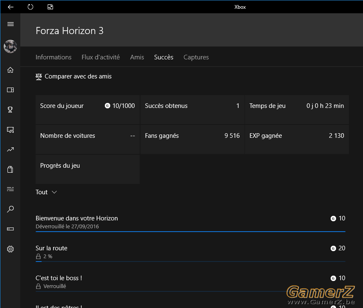Viewport: 363px width, 308px height.
Task: Open the Fans gagnés stat tile
Action: [192, 139]
